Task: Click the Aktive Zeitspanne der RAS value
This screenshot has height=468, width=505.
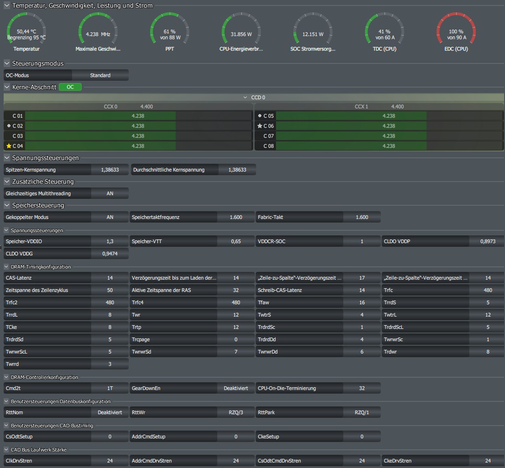Action: tap(236, 290)
